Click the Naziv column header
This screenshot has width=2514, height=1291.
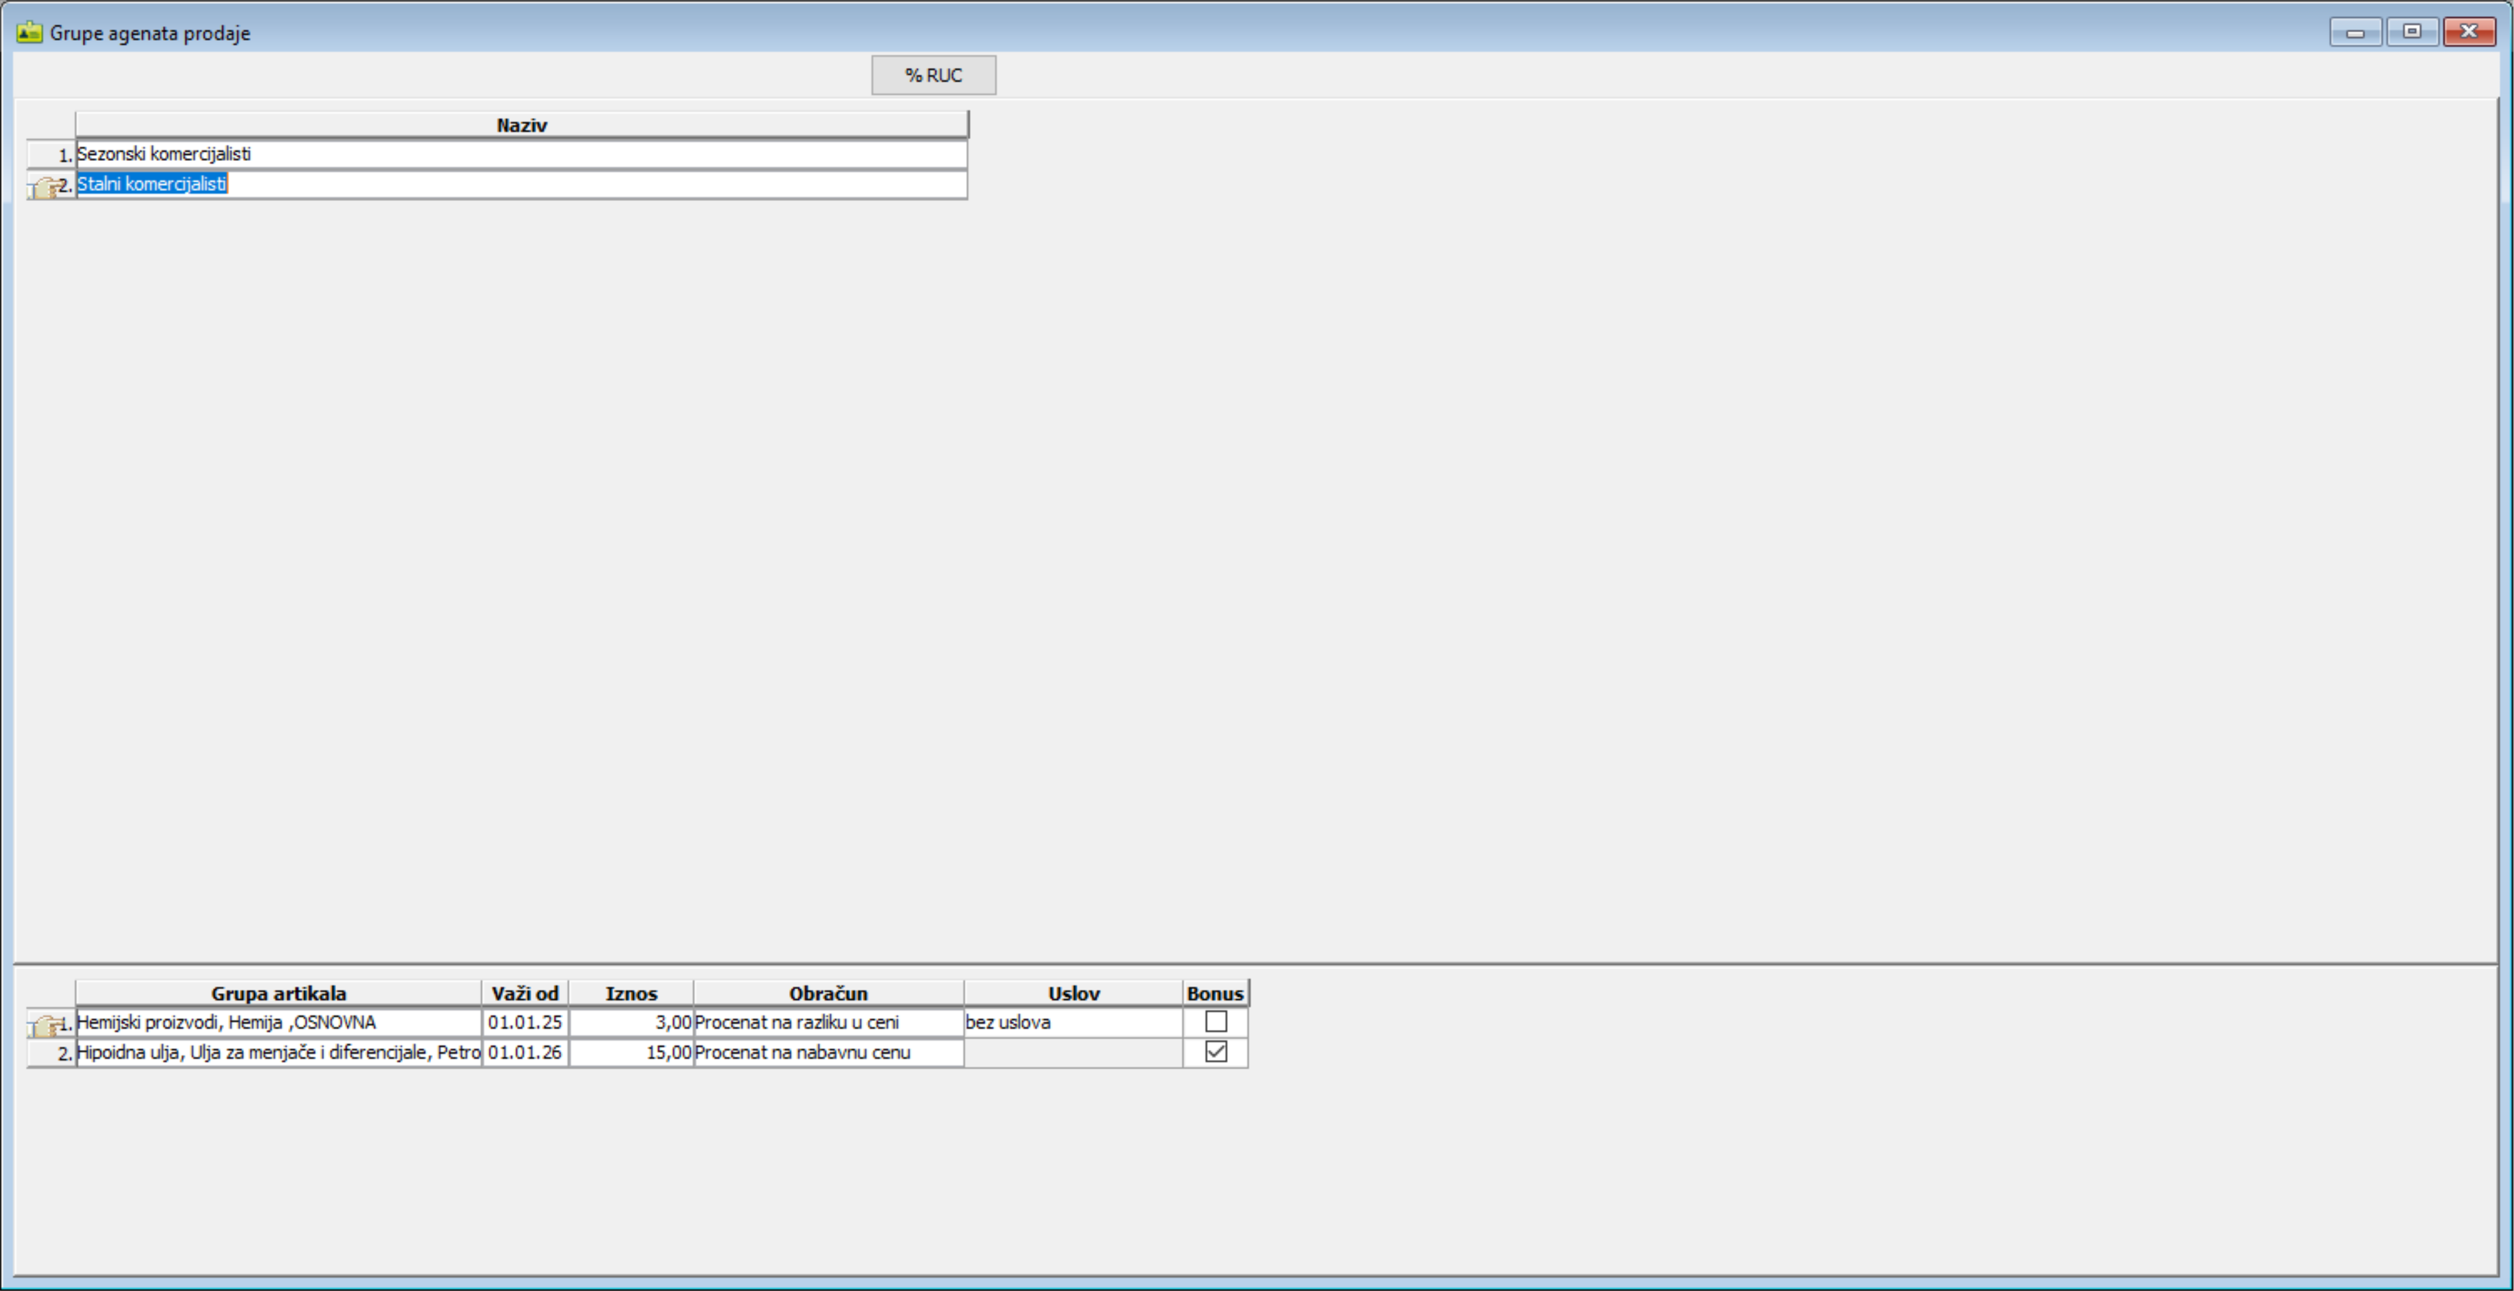point(521,125)
